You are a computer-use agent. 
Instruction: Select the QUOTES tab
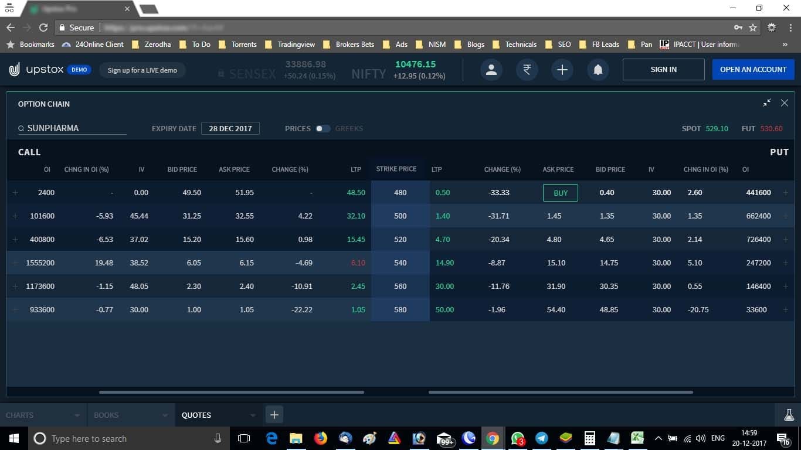196,415
